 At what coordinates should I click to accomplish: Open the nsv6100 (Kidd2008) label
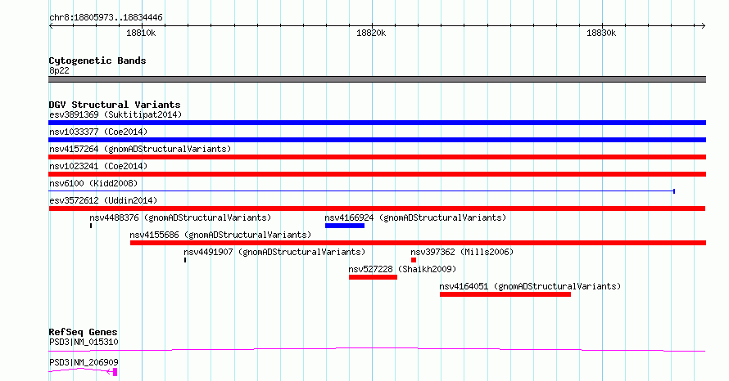(x=93, y=183)
